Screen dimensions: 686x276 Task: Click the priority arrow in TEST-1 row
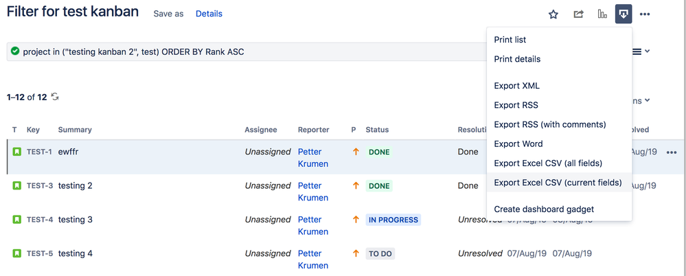[x=356, y=152]
